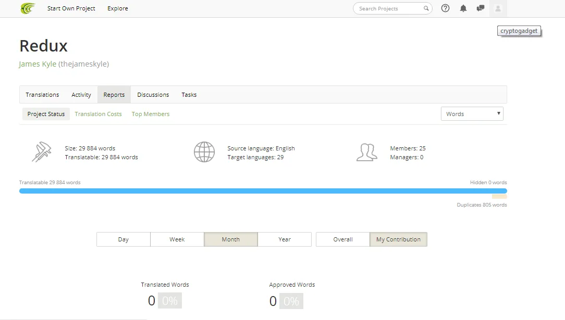The image size is (565, 320).
Task: Select the Year period toggle
Action: click(284, 239)
